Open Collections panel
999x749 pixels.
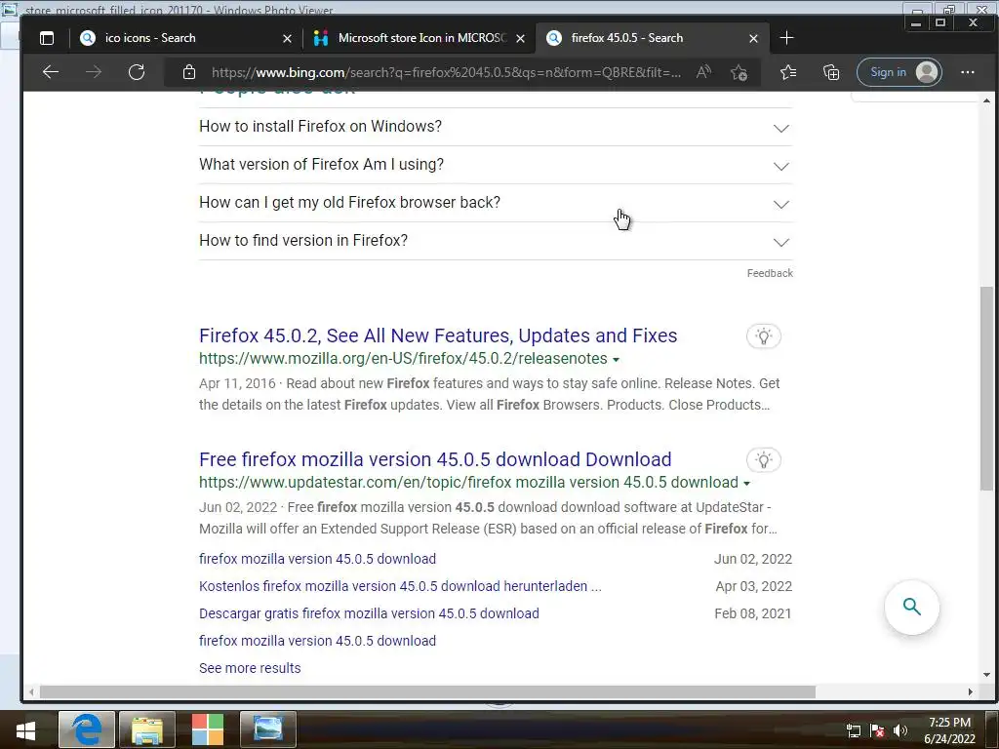coord(831,72)
